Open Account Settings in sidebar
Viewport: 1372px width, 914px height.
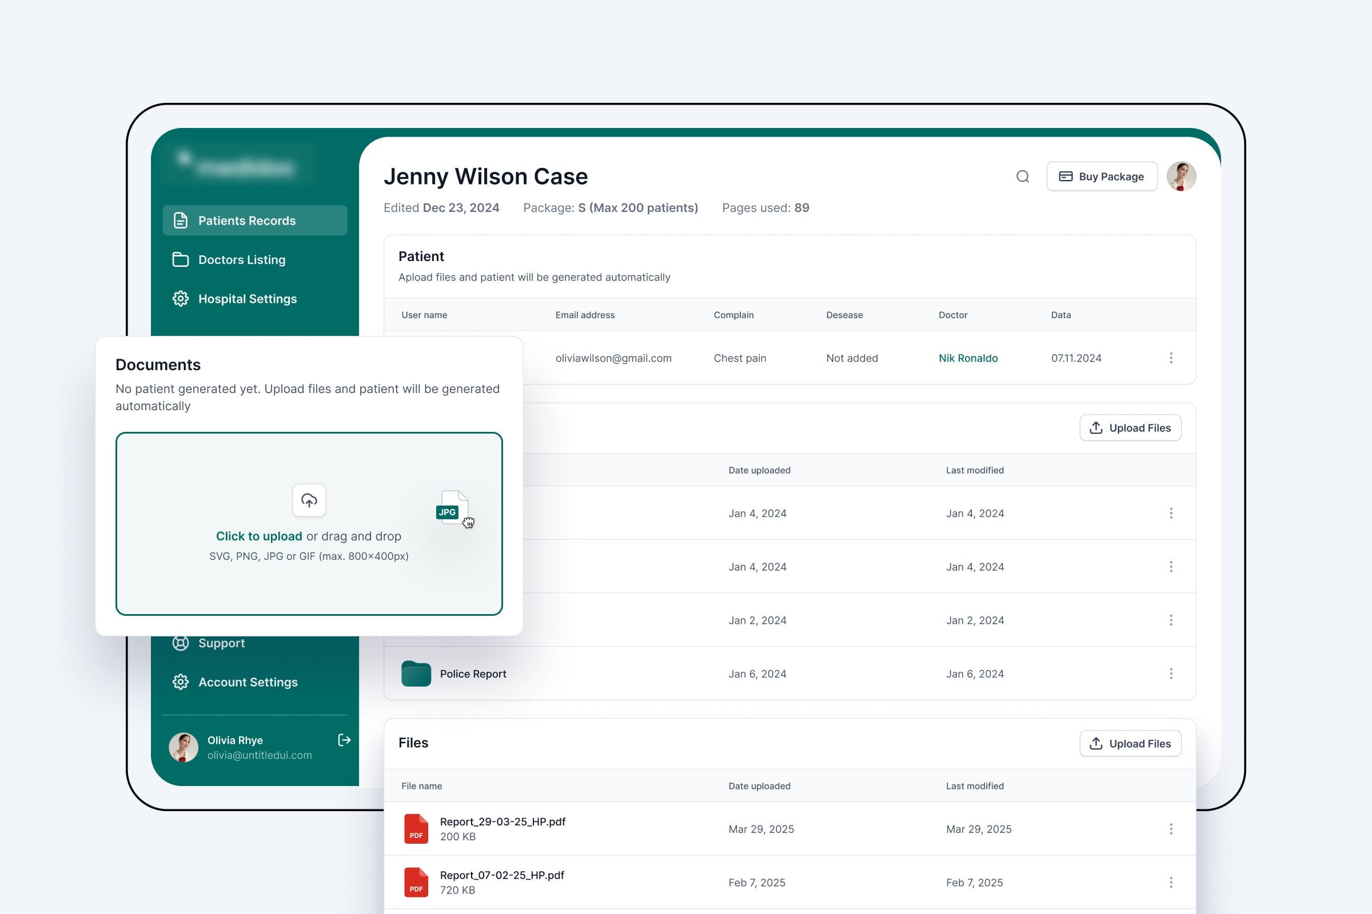pyautogui.click(x=248, y=682)
